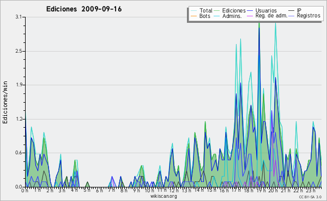Click the '12 h' x-axis label
This screenshot has height=201, width=327.
(x=174, y=190)
